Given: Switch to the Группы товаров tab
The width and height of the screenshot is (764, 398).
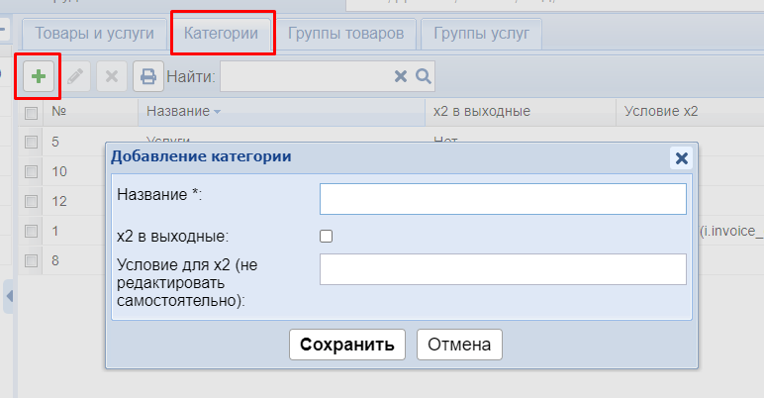Looking at the screenshot, I should (345, 34).
